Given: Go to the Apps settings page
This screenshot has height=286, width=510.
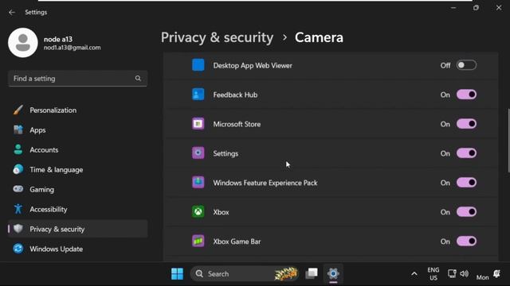Looking at the screenshot, I should [78, 130].
